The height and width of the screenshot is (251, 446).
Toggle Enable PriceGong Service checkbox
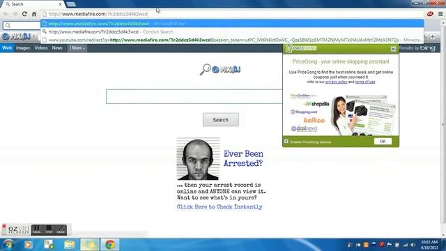coord(286,141)
